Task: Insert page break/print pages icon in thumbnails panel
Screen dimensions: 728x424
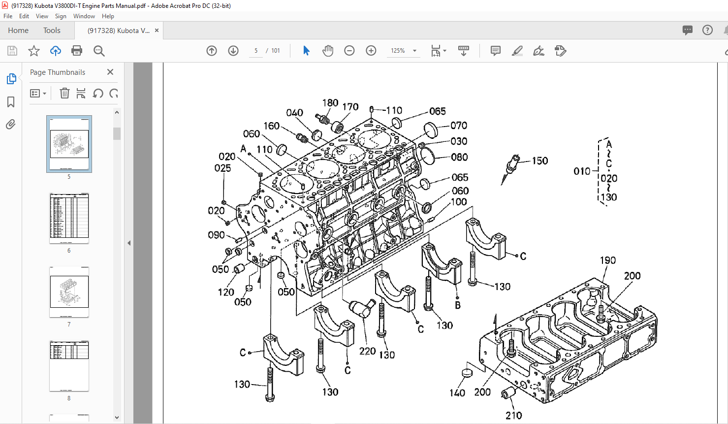Action: 81,93
